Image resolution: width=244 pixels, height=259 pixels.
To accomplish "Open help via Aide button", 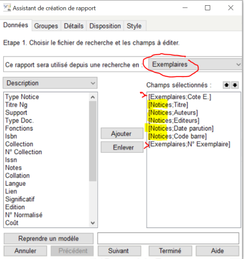I will (218, 251).
